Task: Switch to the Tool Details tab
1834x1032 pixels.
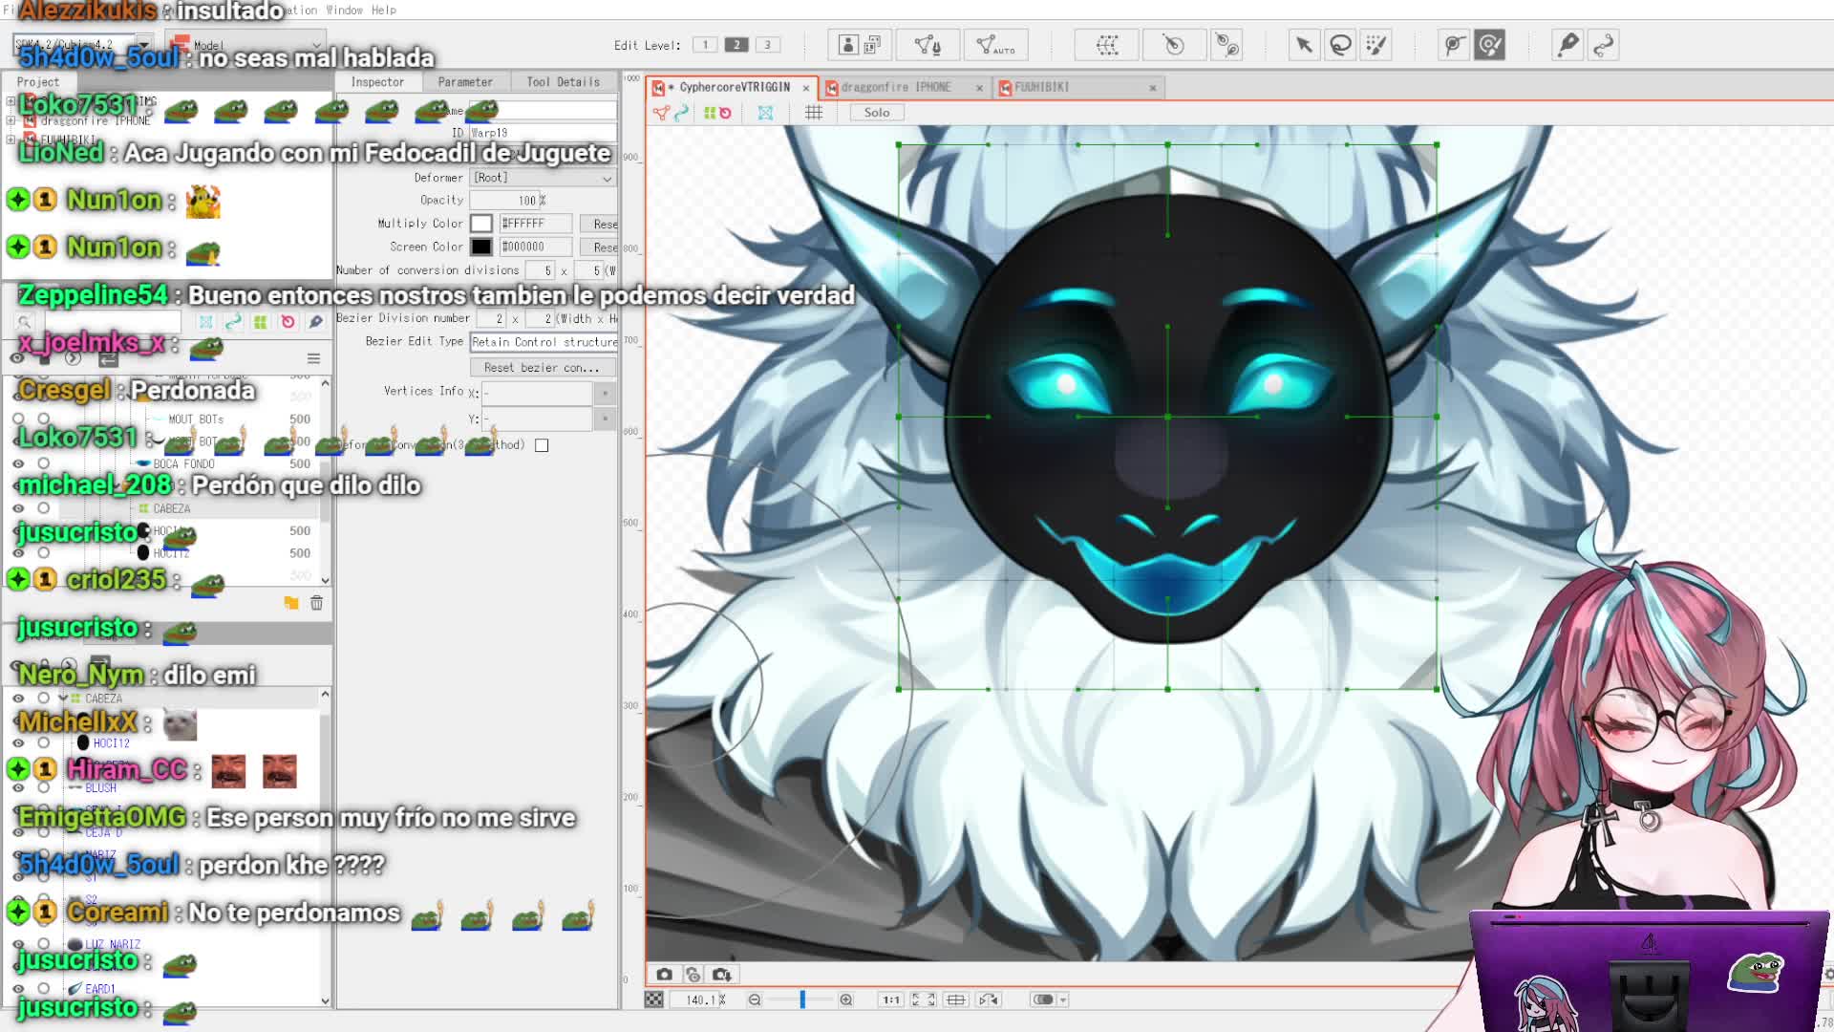Action: (564, 82)
